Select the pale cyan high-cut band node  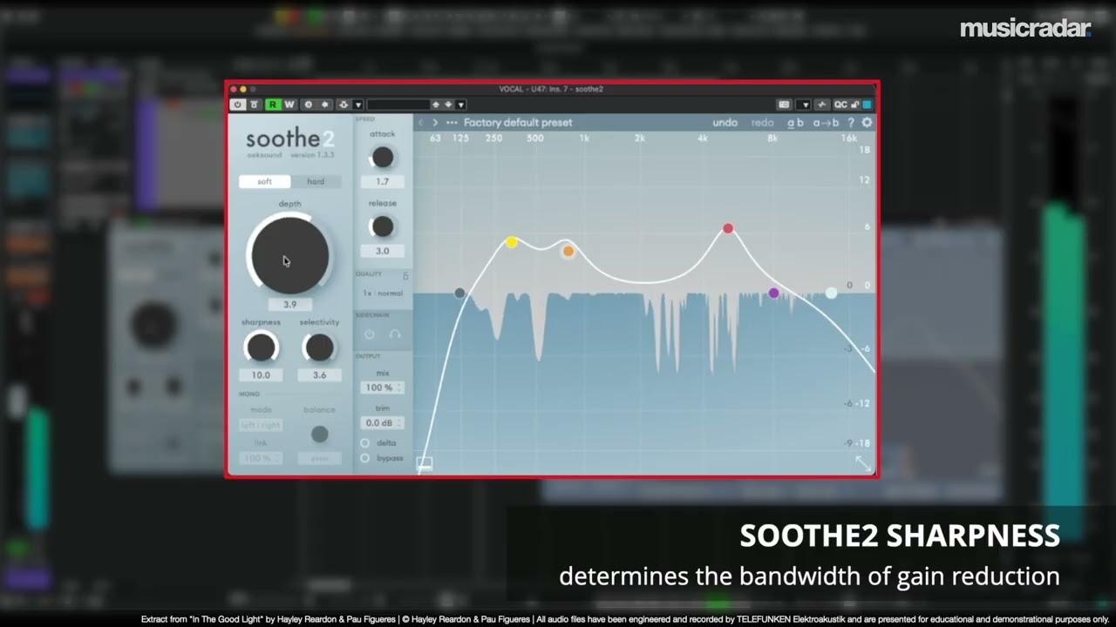[x=831, y=293]
